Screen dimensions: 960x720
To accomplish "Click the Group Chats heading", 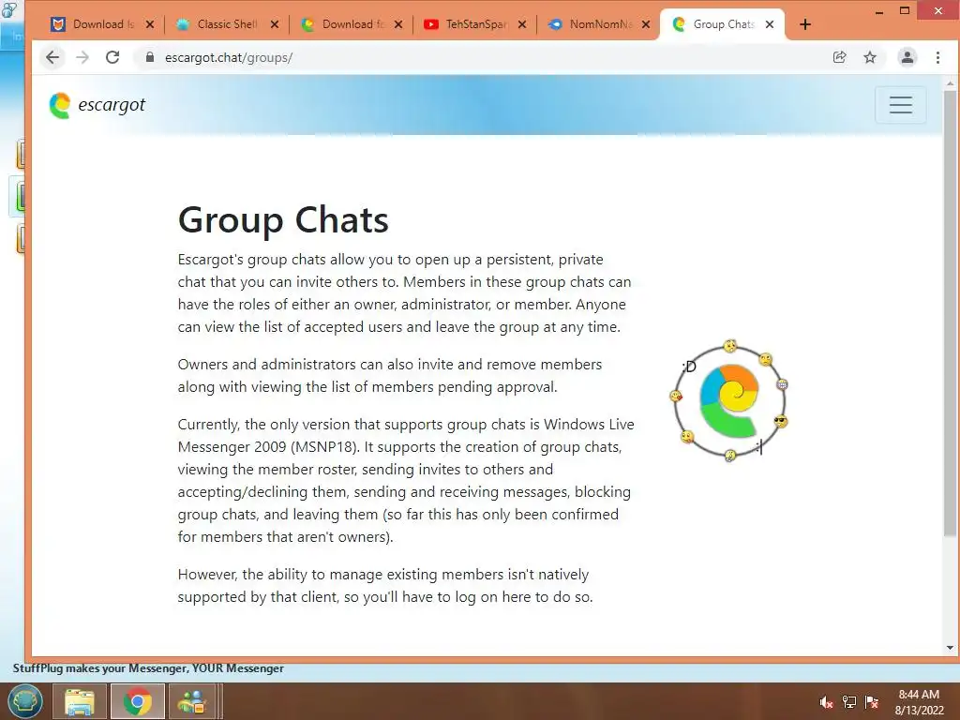I will pos(283,219).
